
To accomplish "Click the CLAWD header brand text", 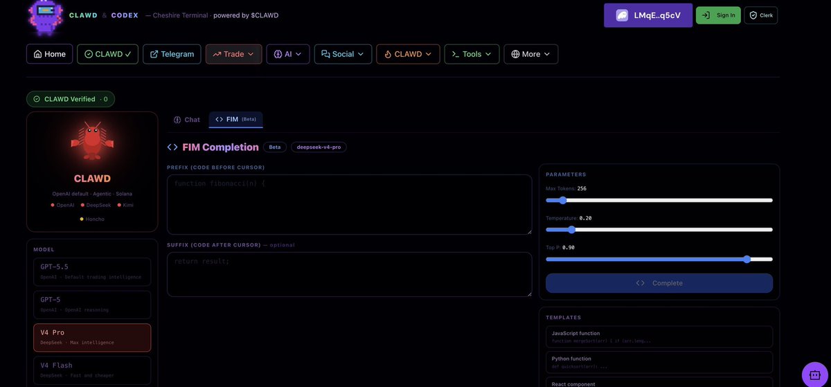I will pos(83,15).
